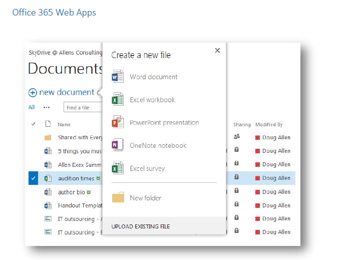360x260 pixels.
Task: Click the Word icon for author bio
Action: [48, 192]
